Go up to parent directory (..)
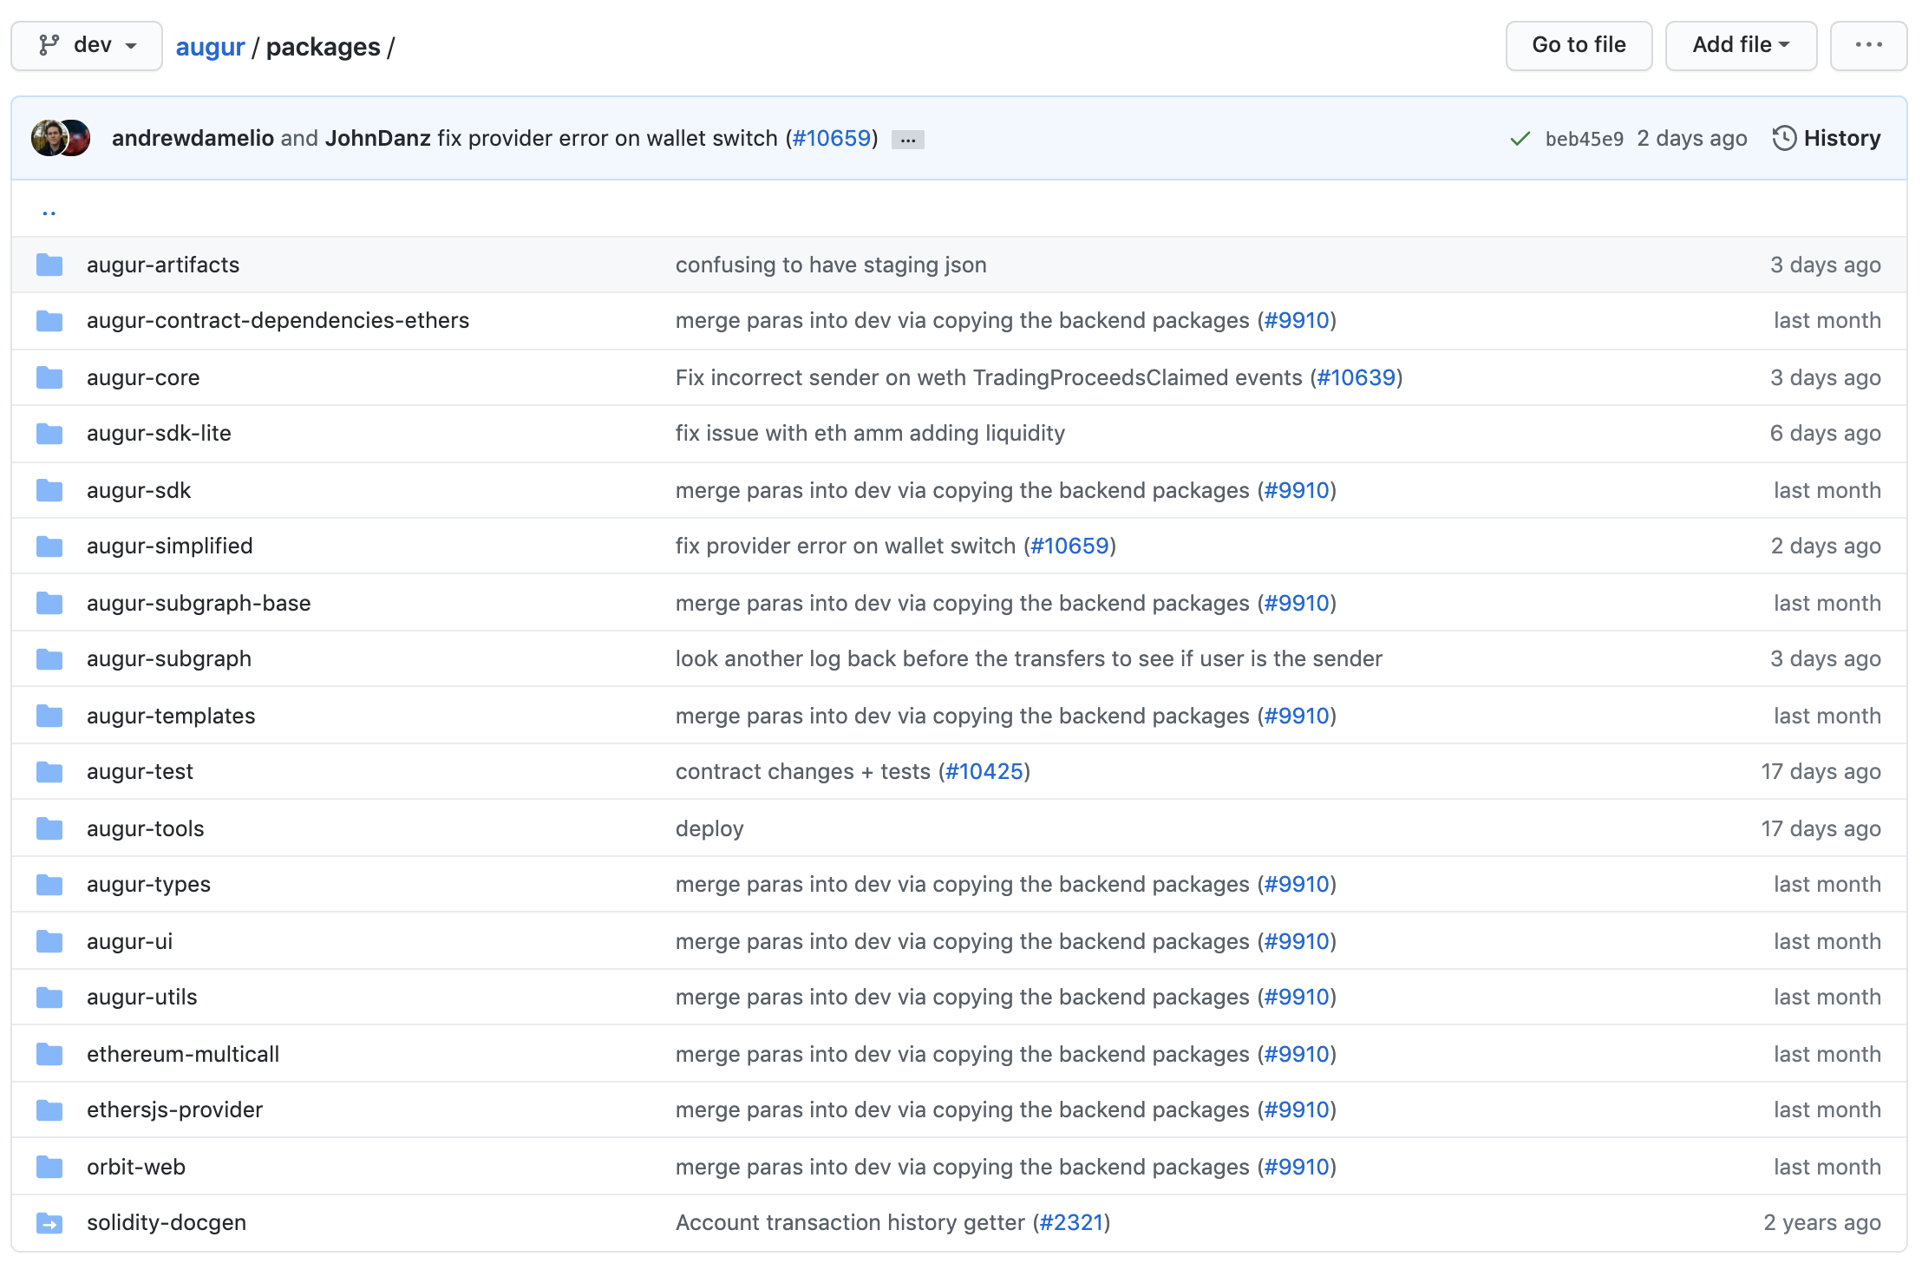1922x1263 pixels. point(49,211)
